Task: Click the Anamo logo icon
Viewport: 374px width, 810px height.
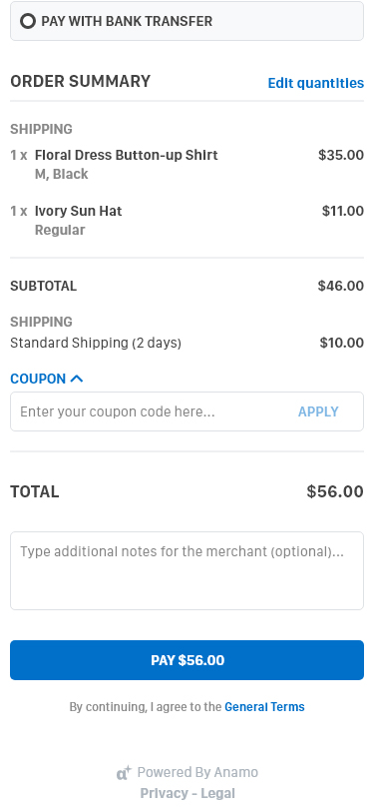Action: point(124,773)
